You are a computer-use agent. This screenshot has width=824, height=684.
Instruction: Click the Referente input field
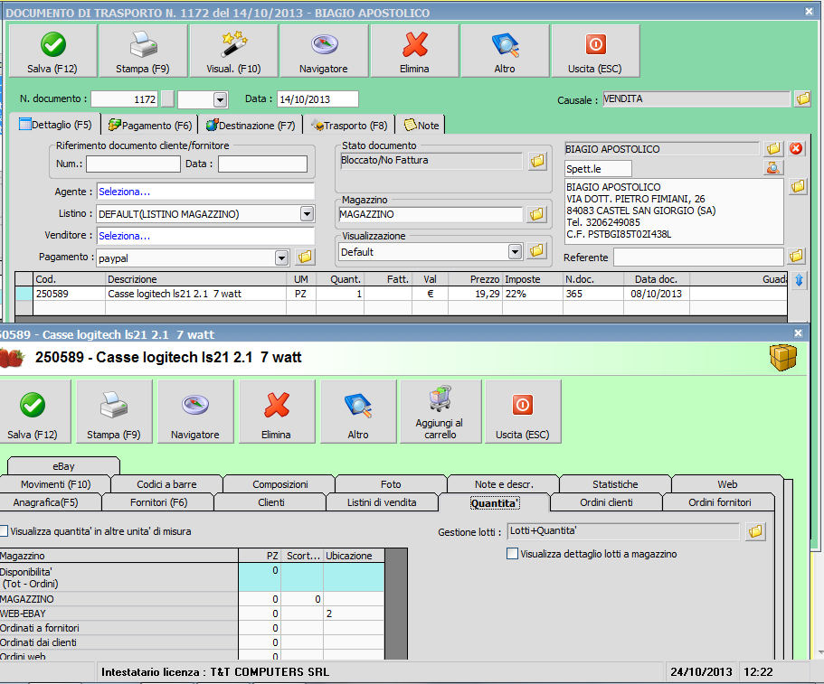point(698,258)
